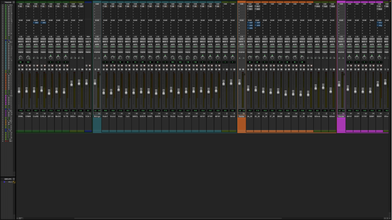The width and height of the screenshot is (392, 220).
Task: Record-enable the Celli track
Action: (129, 66)
